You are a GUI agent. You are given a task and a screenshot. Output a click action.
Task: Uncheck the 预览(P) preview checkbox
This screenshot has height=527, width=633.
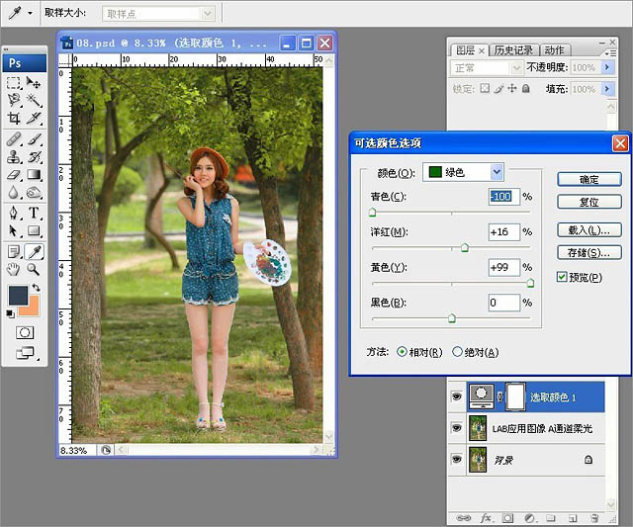click(562, 278)
